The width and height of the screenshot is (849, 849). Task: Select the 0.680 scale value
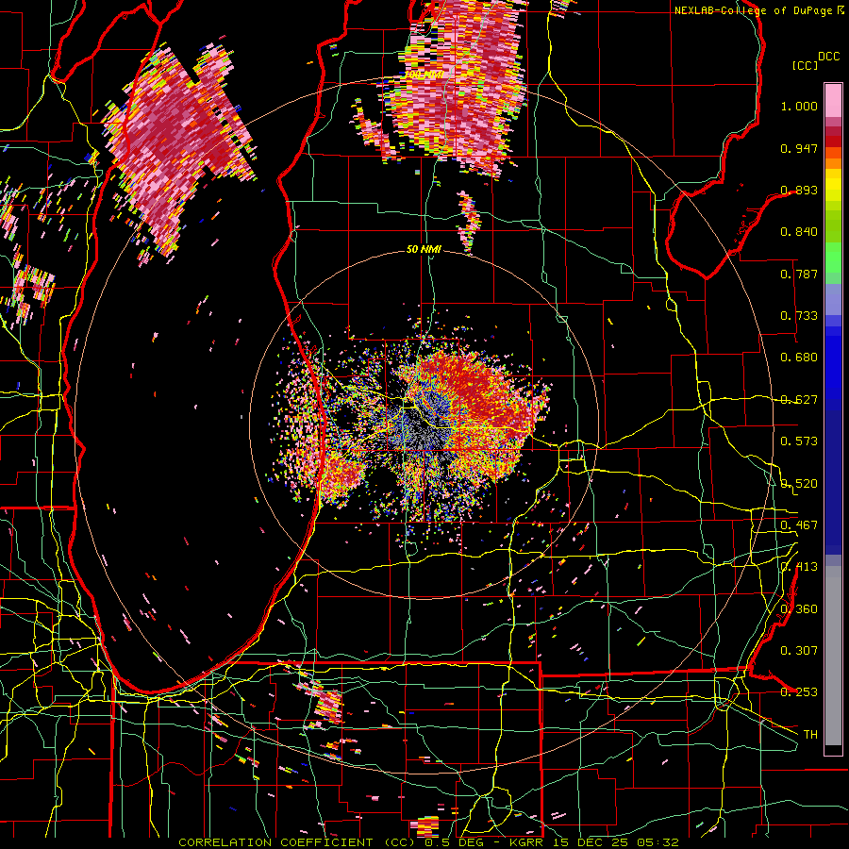click(x=799, y=358)
